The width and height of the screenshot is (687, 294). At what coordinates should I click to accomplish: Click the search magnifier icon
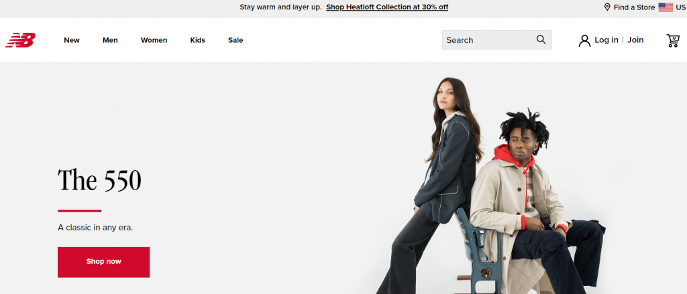[x=541, y=40]
